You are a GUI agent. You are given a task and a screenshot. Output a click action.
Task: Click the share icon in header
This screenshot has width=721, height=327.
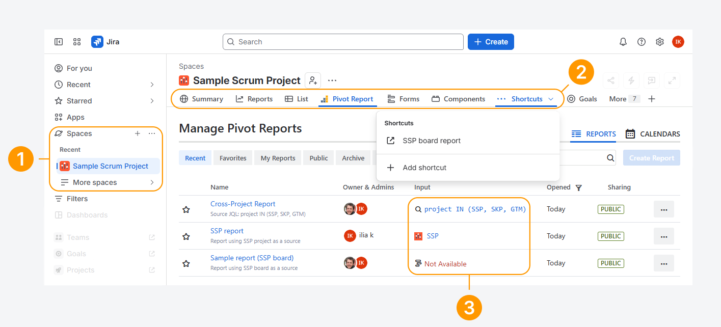pyautogui.click(x=611, y=80)
